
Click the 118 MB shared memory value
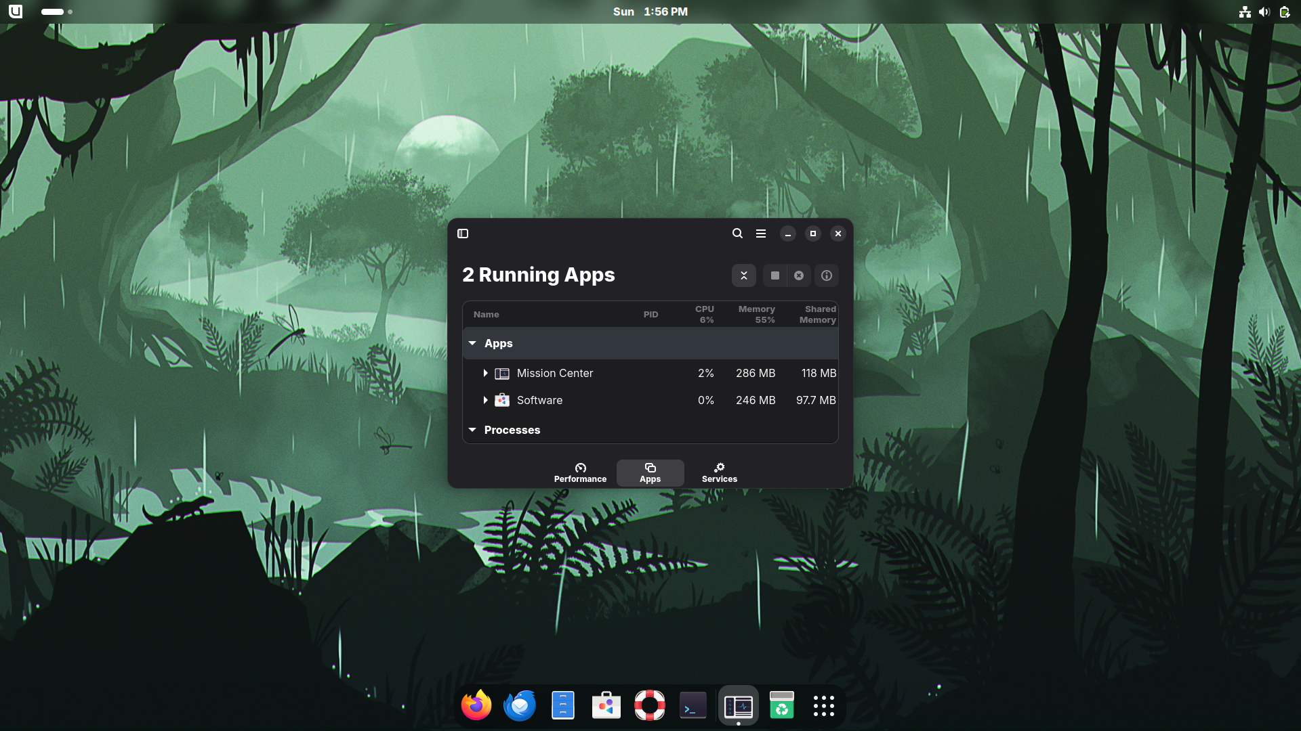[x=819, y=374]
